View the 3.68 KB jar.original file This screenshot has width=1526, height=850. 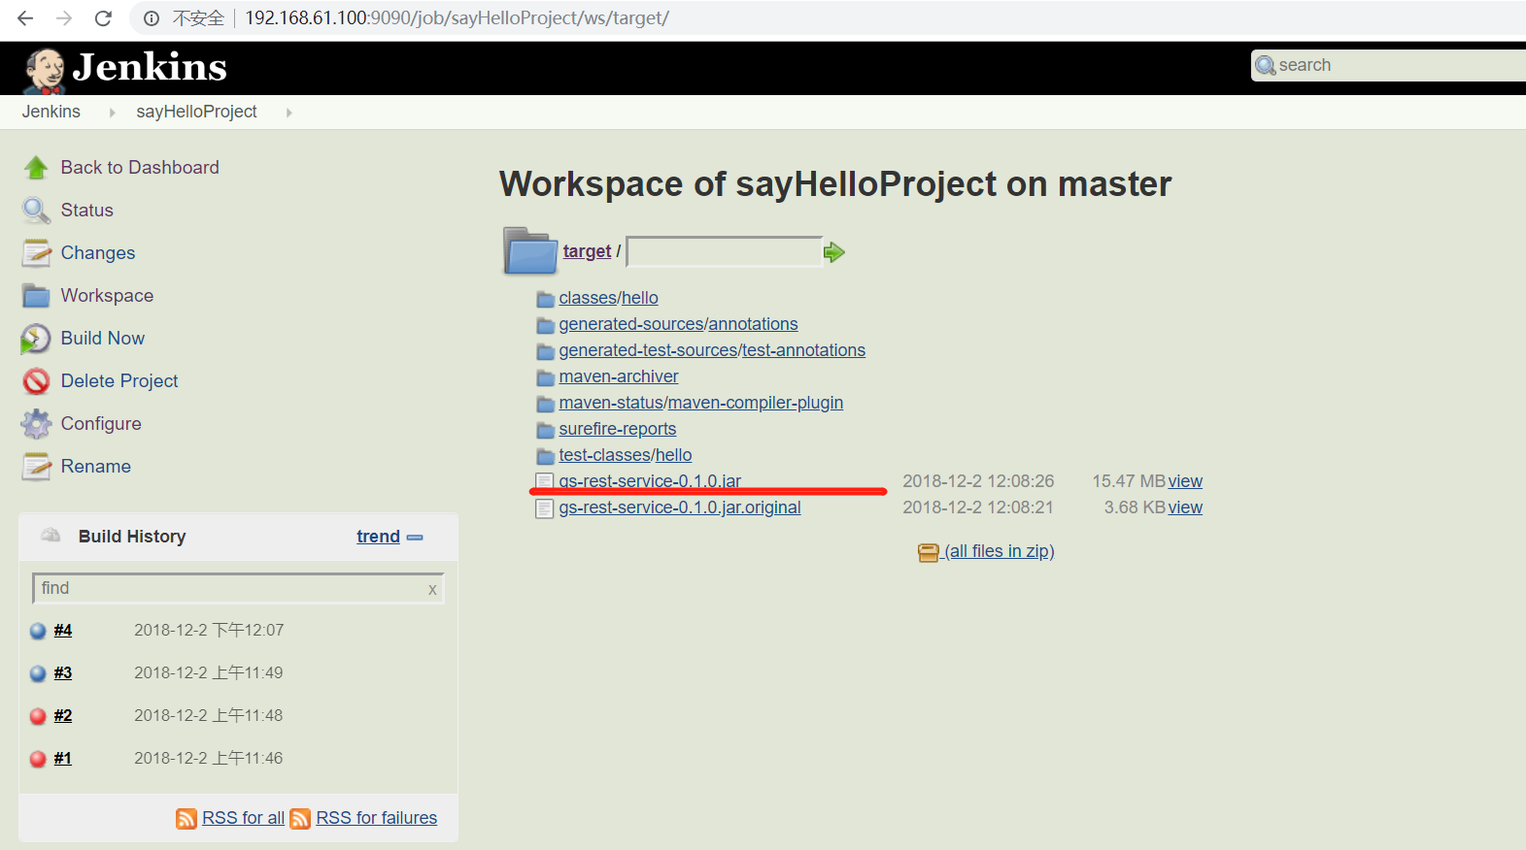[x=1185, y=507]
